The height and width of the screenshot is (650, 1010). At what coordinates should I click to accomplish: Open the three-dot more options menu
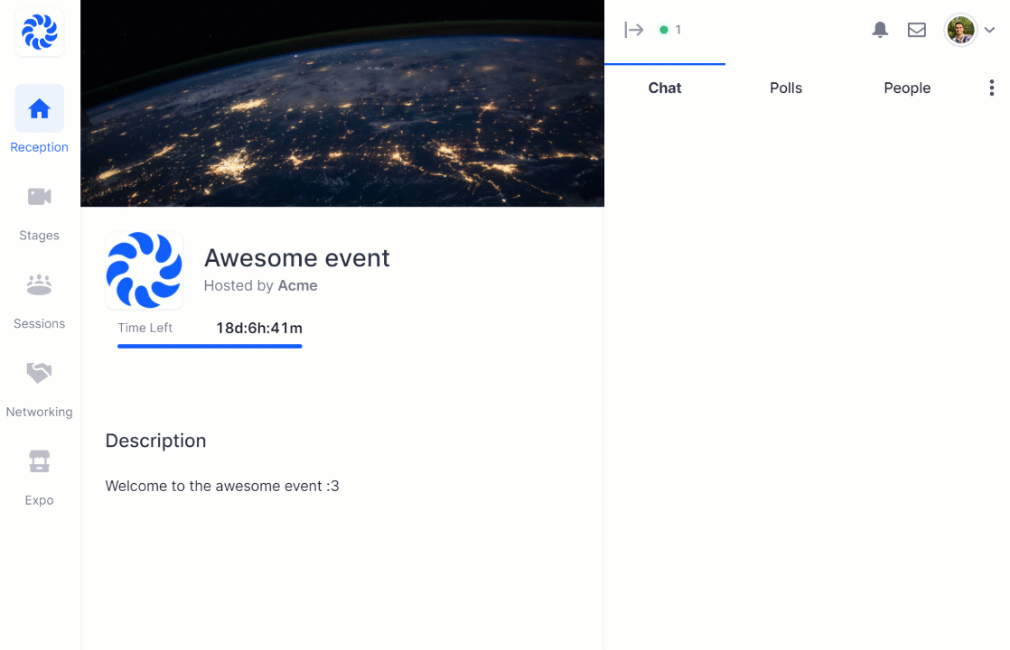(991, 88)
